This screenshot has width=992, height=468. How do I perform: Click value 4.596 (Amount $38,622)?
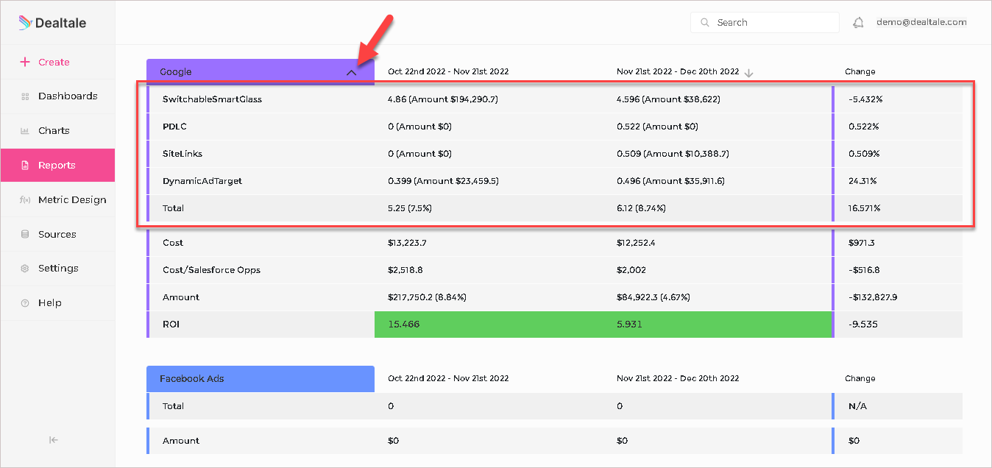668,99
